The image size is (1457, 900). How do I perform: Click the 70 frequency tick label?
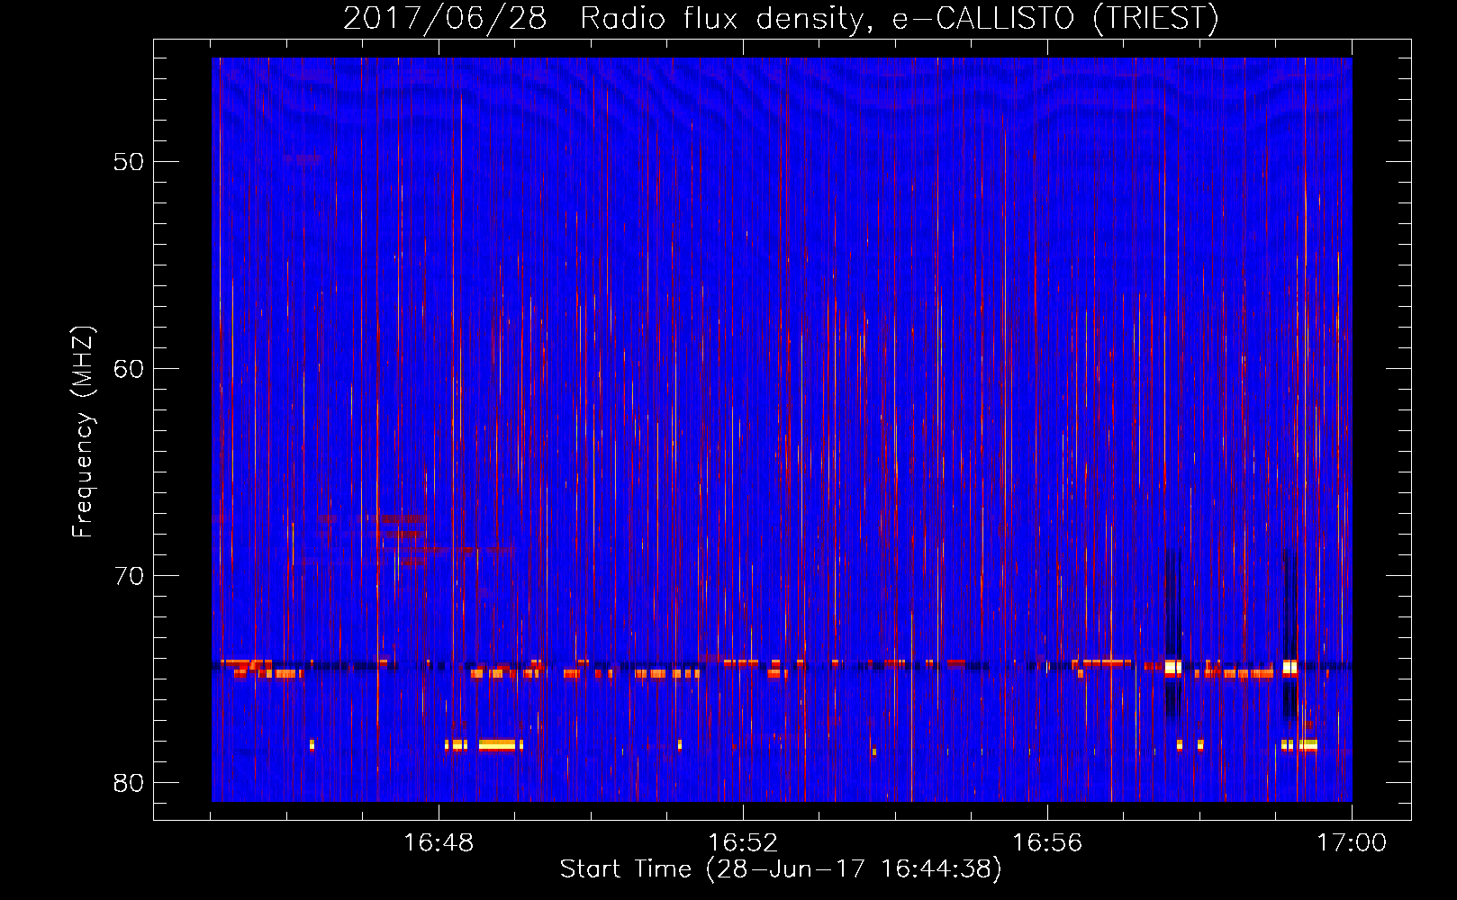129,576
